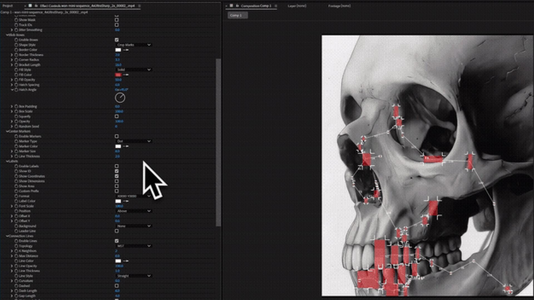
Task: Click the stopwatch for Dash Length
Action: 16,291
